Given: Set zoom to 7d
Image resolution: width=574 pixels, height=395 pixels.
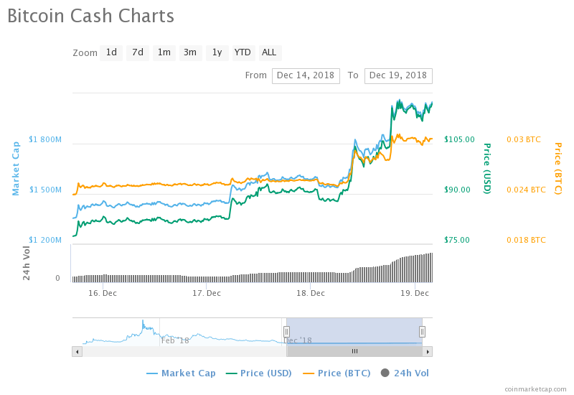Looking at the screenshot, I should [x=138, y=52].
